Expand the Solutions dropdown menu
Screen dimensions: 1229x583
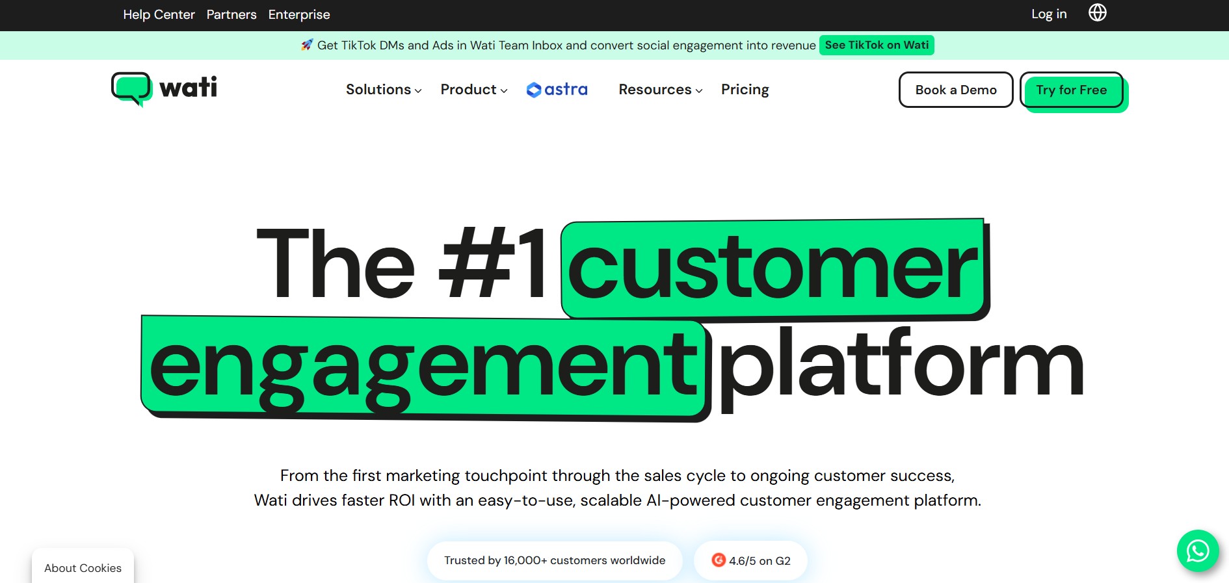(x=384, y=90)
